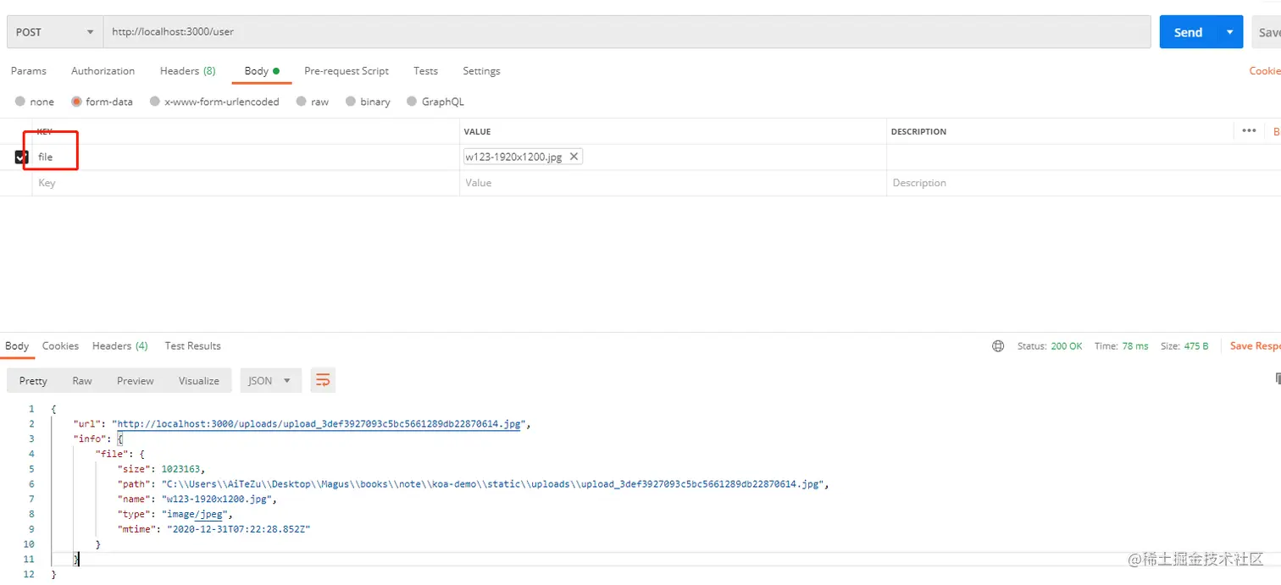The width and height of the screenshot is (1281, 585).
Task: Click the globe network icon near Status
Action: point(998,346)
